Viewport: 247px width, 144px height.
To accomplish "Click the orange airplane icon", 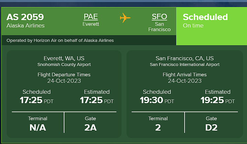I will coord(125,18).
